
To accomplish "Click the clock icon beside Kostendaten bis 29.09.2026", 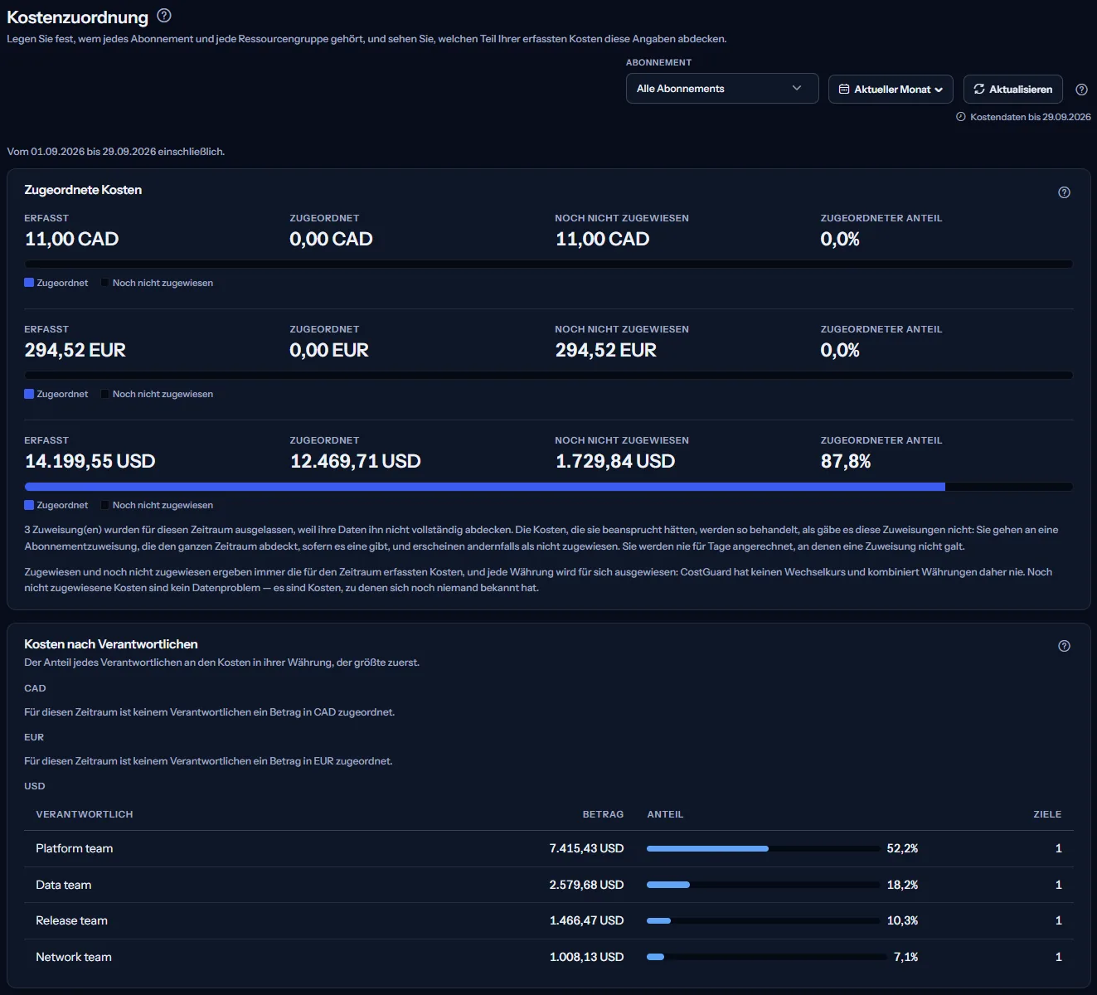I will 961,117.
